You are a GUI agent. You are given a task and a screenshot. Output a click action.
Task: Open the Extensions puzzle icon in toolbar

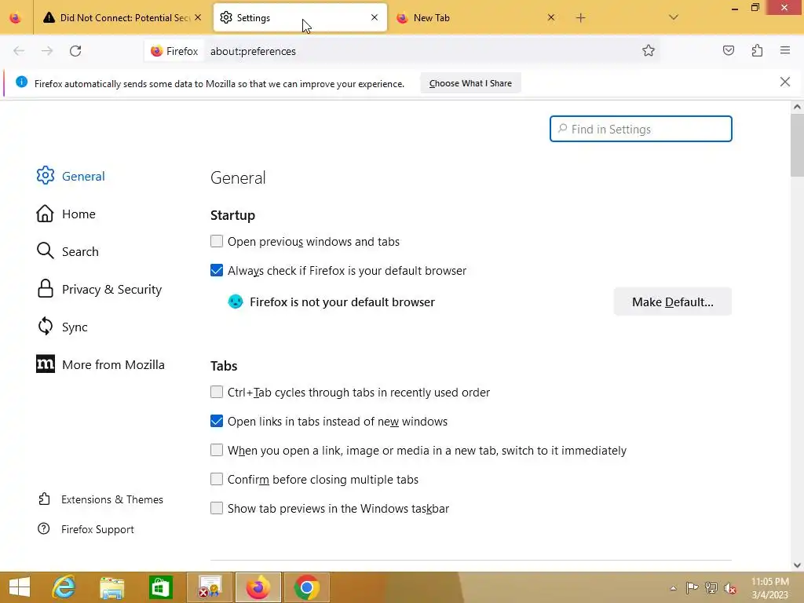pos(757,50)
